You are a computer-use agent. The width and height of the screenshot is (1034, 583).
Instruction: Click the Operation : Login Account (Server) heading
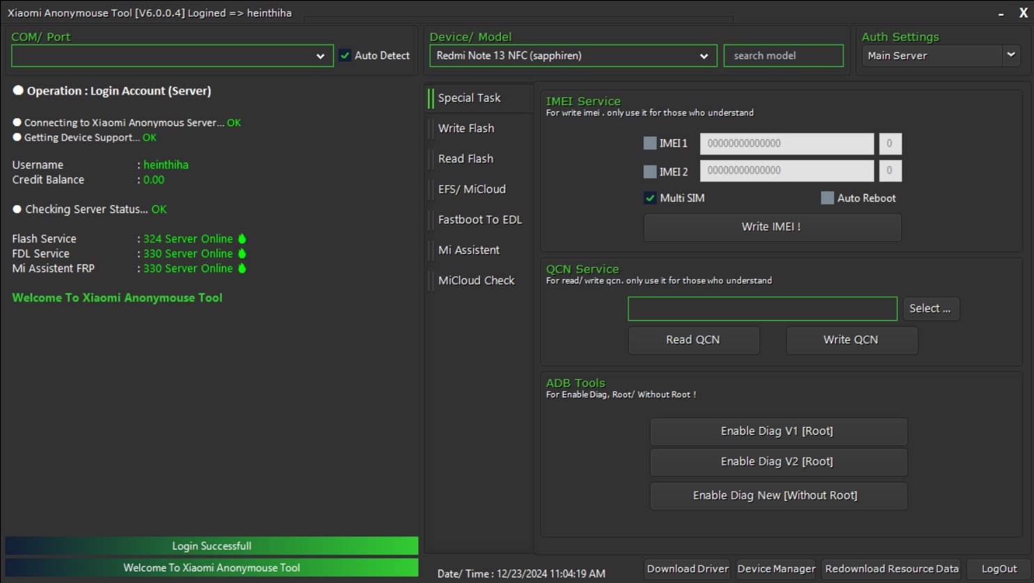pyautogui.click(x=119, y=91)
